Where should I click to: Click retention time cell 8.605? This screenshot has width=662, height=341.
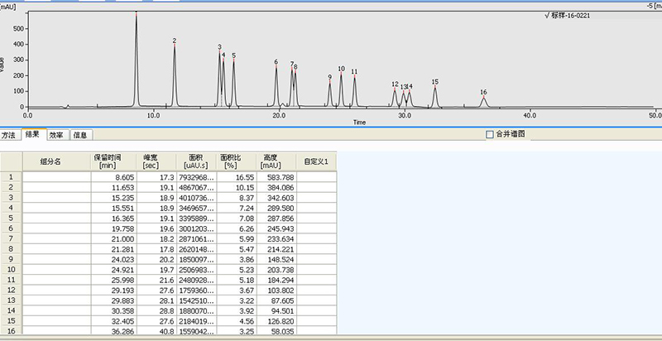pos(113,176)
